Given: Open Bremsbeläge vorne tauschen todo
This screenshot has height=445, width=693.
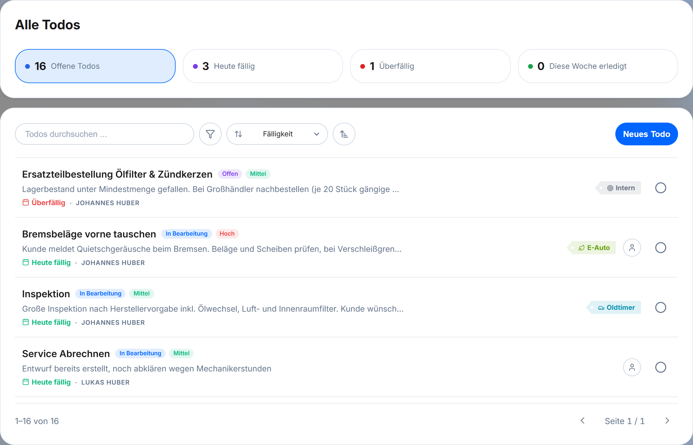Looking at the screenshot, I should (89, 234).
